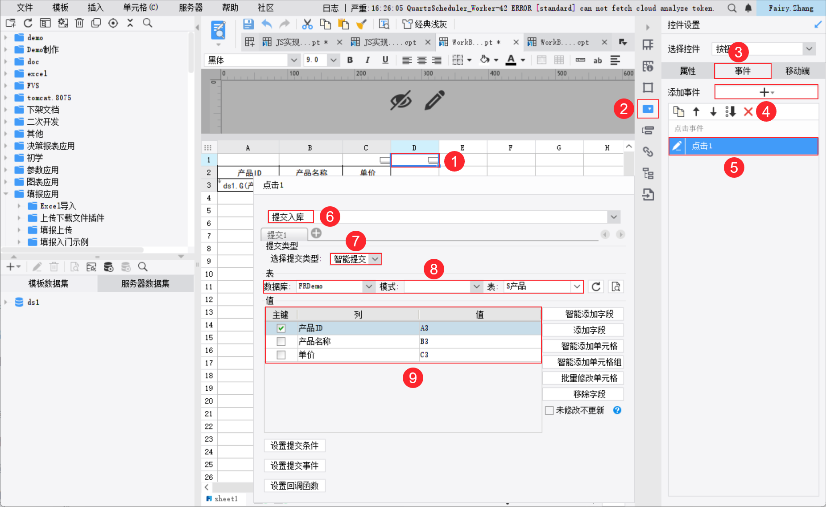Open the global search magnifier
Image resolution: width=826 pixels, height=507 pixels.
click(x=732, y=8)
